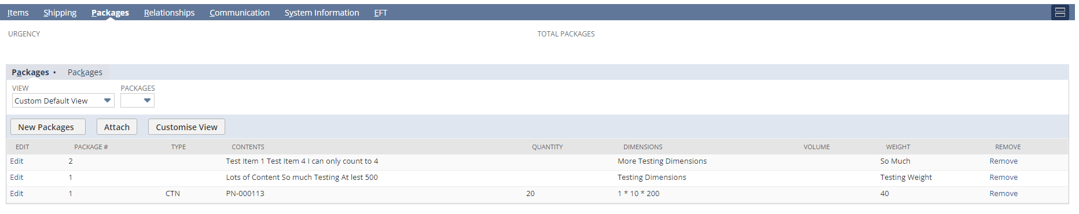1079x214 pixels.
Task: Open the Shipping tab
Action: [60, 13]
